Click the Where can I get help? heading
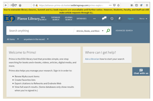 point(100,53)
